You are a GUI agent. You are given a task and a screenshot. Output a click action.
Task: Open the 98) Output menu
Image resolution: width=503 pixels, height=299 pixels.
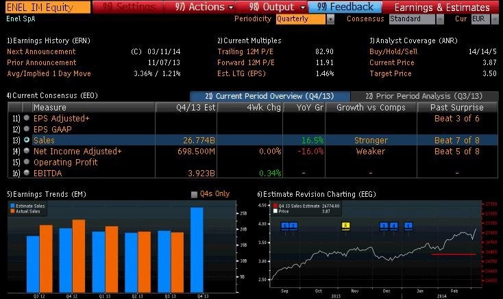[x=277, y=7]
